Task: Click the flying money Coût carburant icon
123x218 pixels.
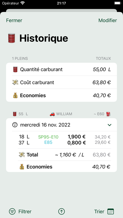Action: pyautogui.click(x=15, y=82)
